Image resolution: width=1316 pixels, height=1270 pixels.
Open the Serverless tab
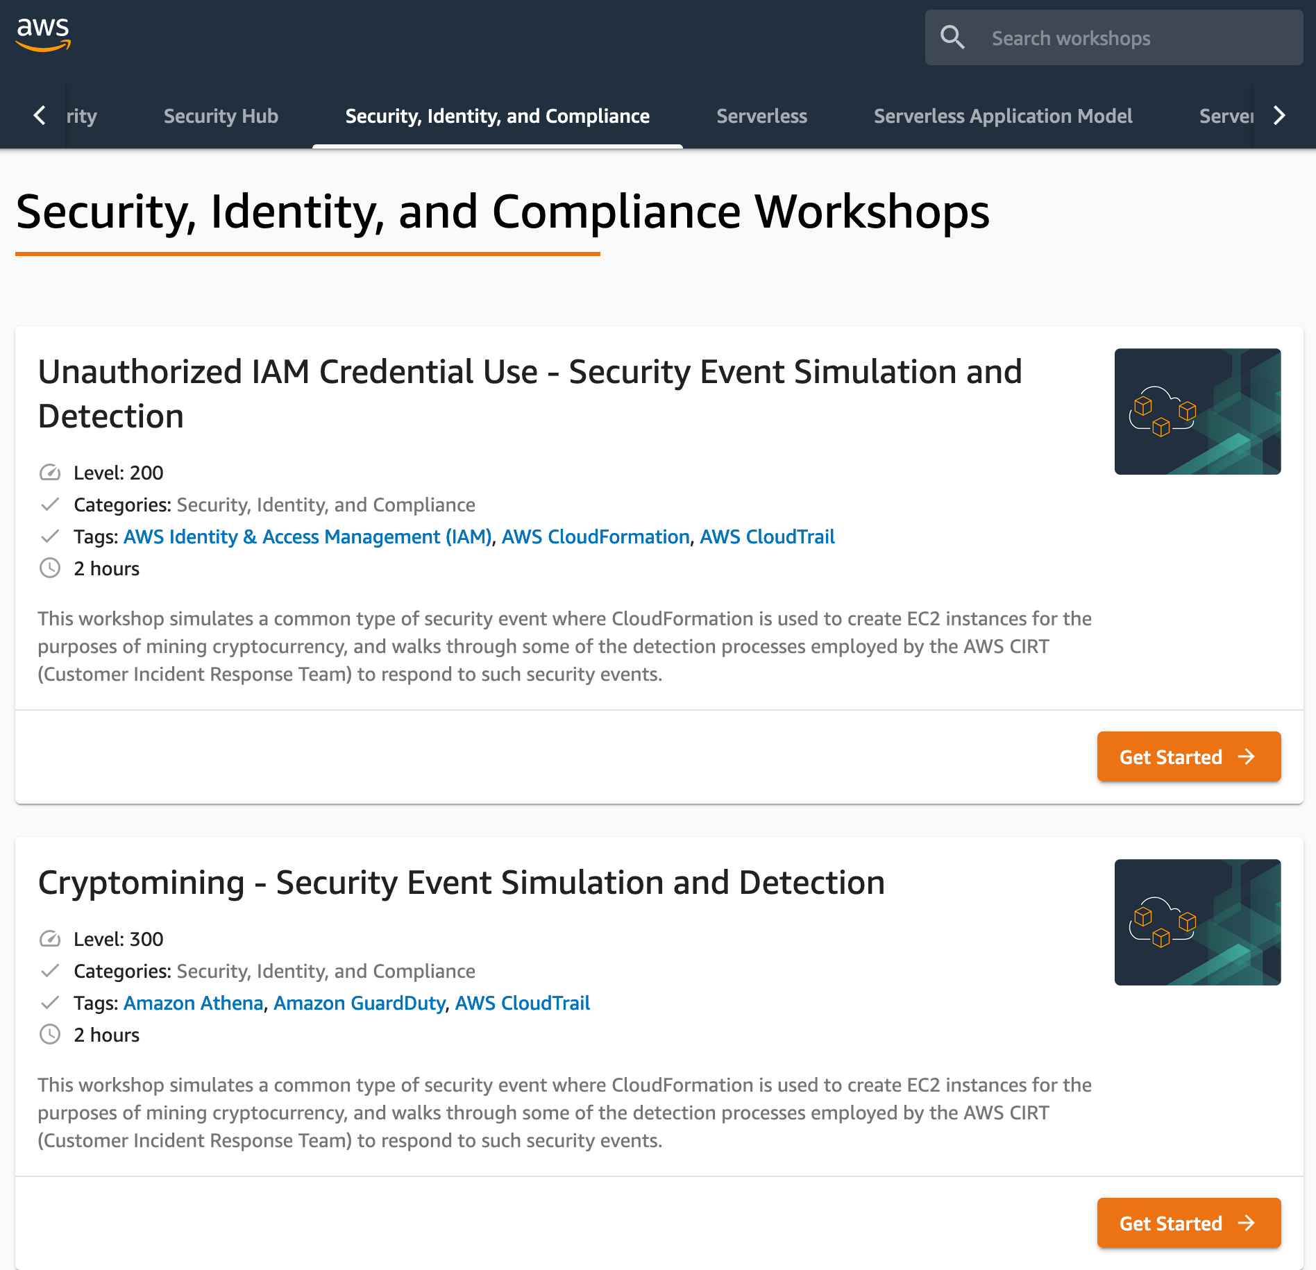coord(761,116)
